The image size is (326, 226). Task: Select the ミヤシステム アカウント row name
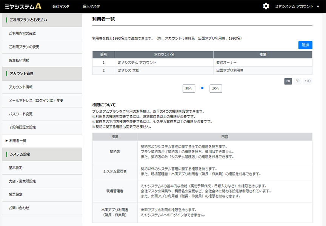tap(137, 63)
